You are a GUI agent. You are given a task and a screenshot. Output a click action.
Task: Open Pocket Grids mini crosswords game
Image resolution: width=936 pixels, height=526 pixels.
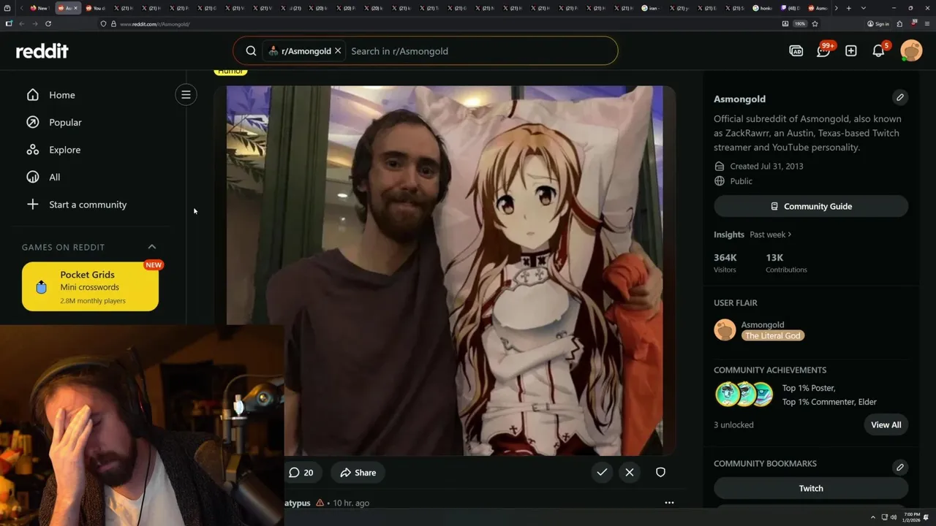(x=90, y=286)
